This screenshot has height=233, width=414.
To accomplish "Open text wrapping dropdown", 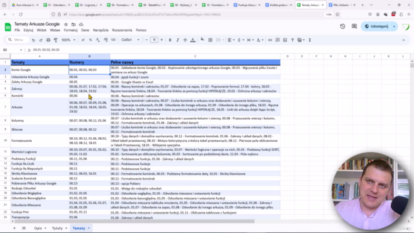I will (250, 40).
